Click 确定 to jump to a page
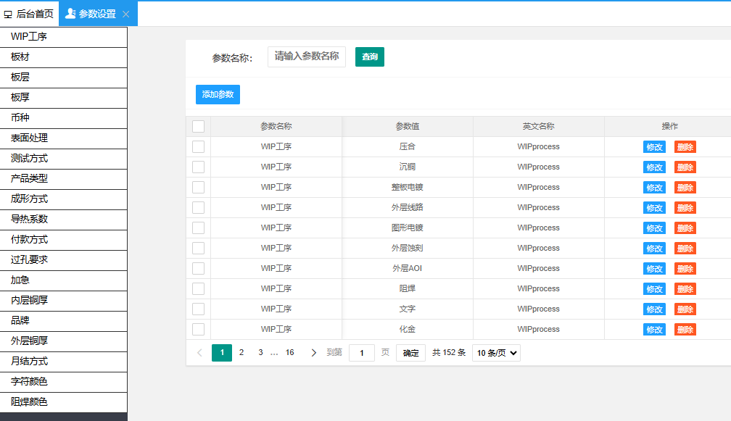 [x=410, y=353]
